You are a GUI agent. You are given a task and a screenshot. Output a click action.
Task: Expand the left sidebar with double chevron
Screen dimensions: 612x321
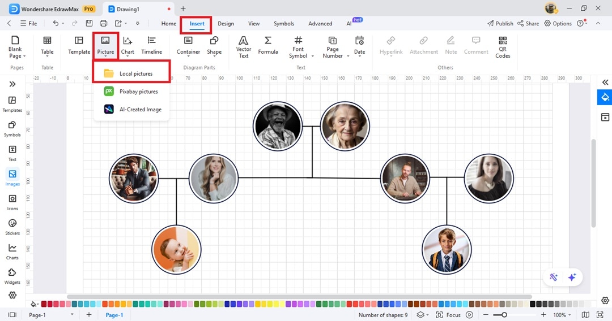[12, 84]
